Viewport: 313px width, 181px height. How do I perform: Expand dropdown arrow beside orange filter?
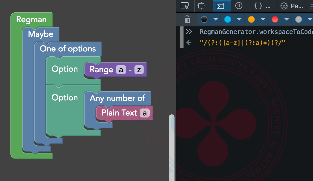[x=263, y=19]
